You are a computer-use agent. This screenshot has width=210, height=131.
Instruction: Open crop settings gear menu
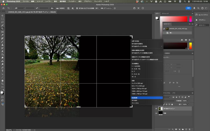pos(73,8)
